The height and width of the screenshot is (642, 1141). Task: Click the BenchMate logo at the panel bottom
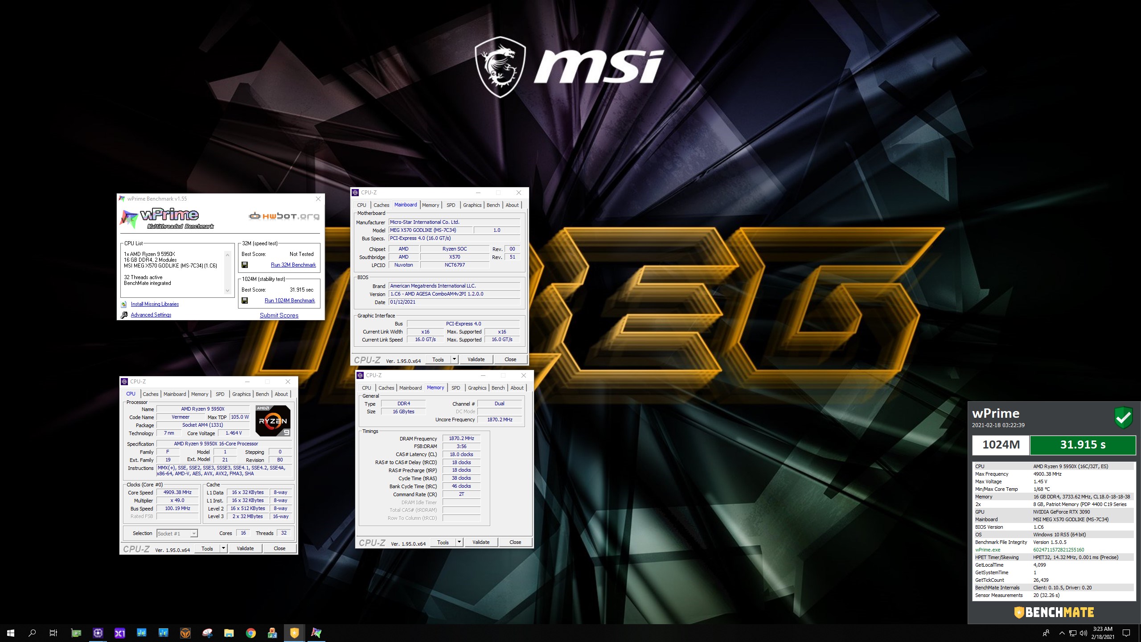click(x=1054, y=613)
